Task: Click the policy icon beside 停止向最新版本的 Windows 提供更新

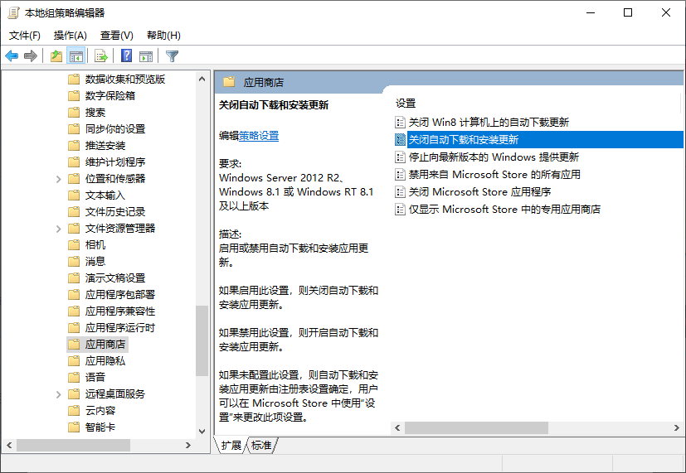Action: pyautogui.click(x=400, y=157)
